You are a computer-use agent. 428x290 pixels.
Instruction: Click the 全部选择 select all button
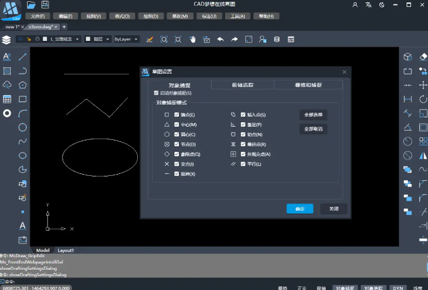tap(313, 115)
